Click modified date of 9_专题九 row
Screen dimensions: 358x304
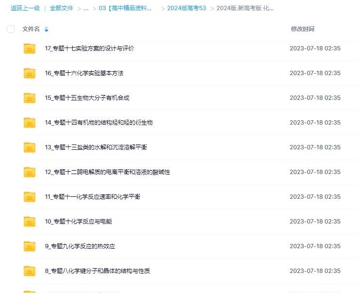pos(315,246)
